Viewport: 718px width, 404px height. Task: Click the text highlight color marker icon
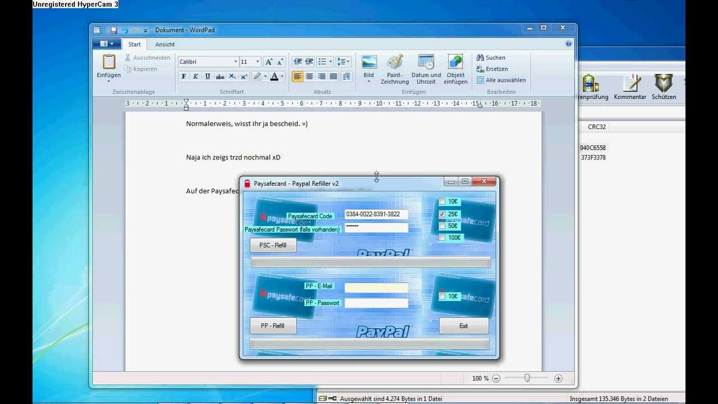coord(257,76)
